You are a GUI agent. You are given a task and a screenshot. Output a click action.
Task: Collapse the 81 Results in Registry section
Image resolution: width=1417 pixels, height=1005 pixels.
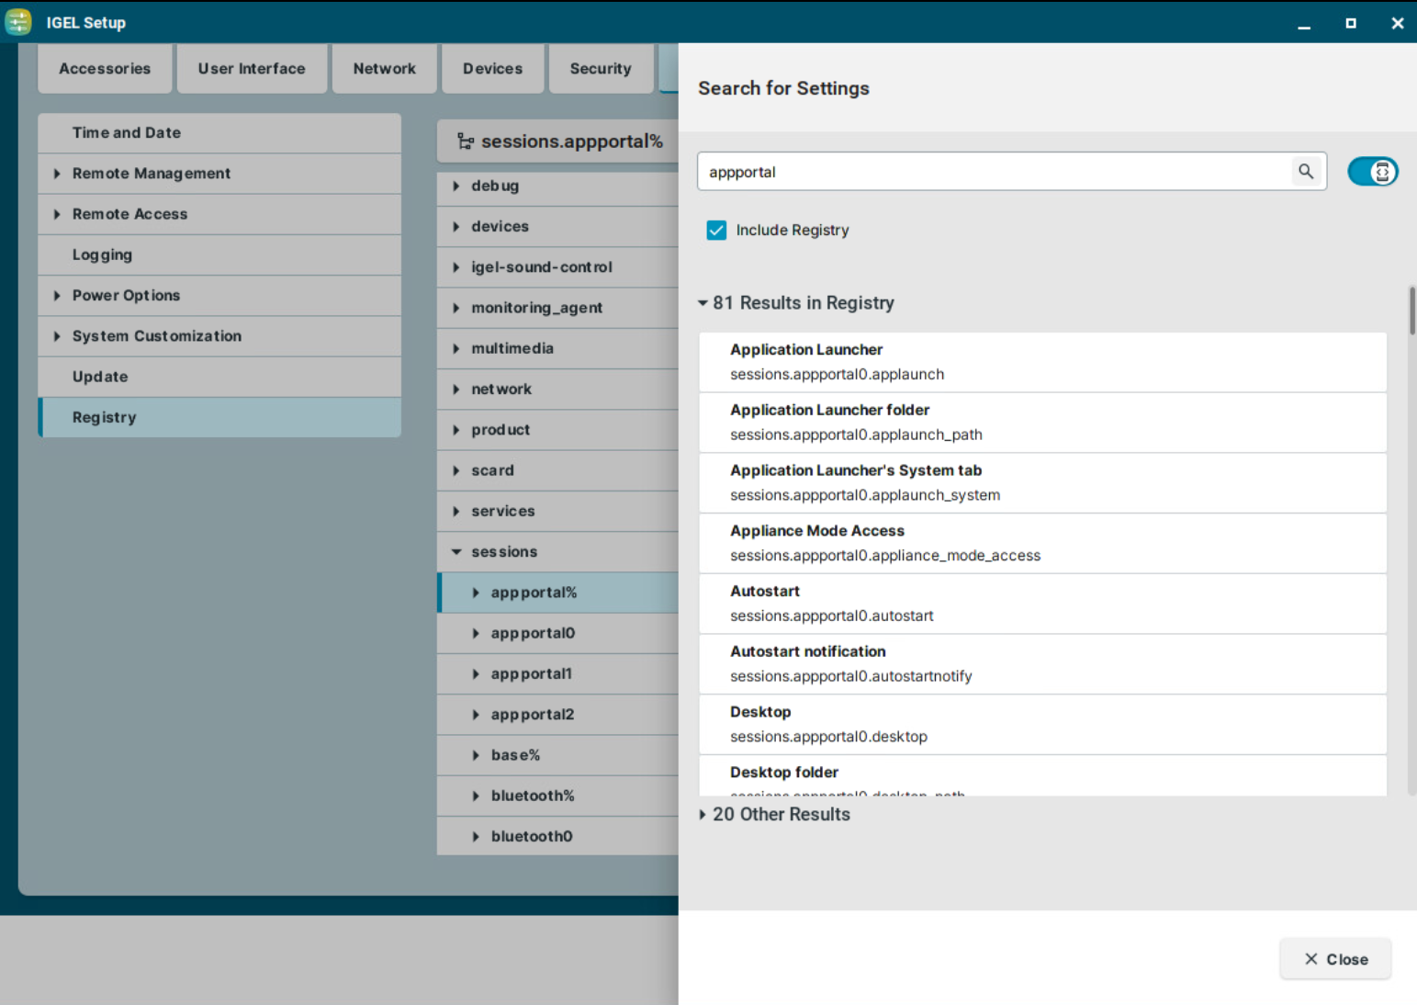click(x=703, y=303)
